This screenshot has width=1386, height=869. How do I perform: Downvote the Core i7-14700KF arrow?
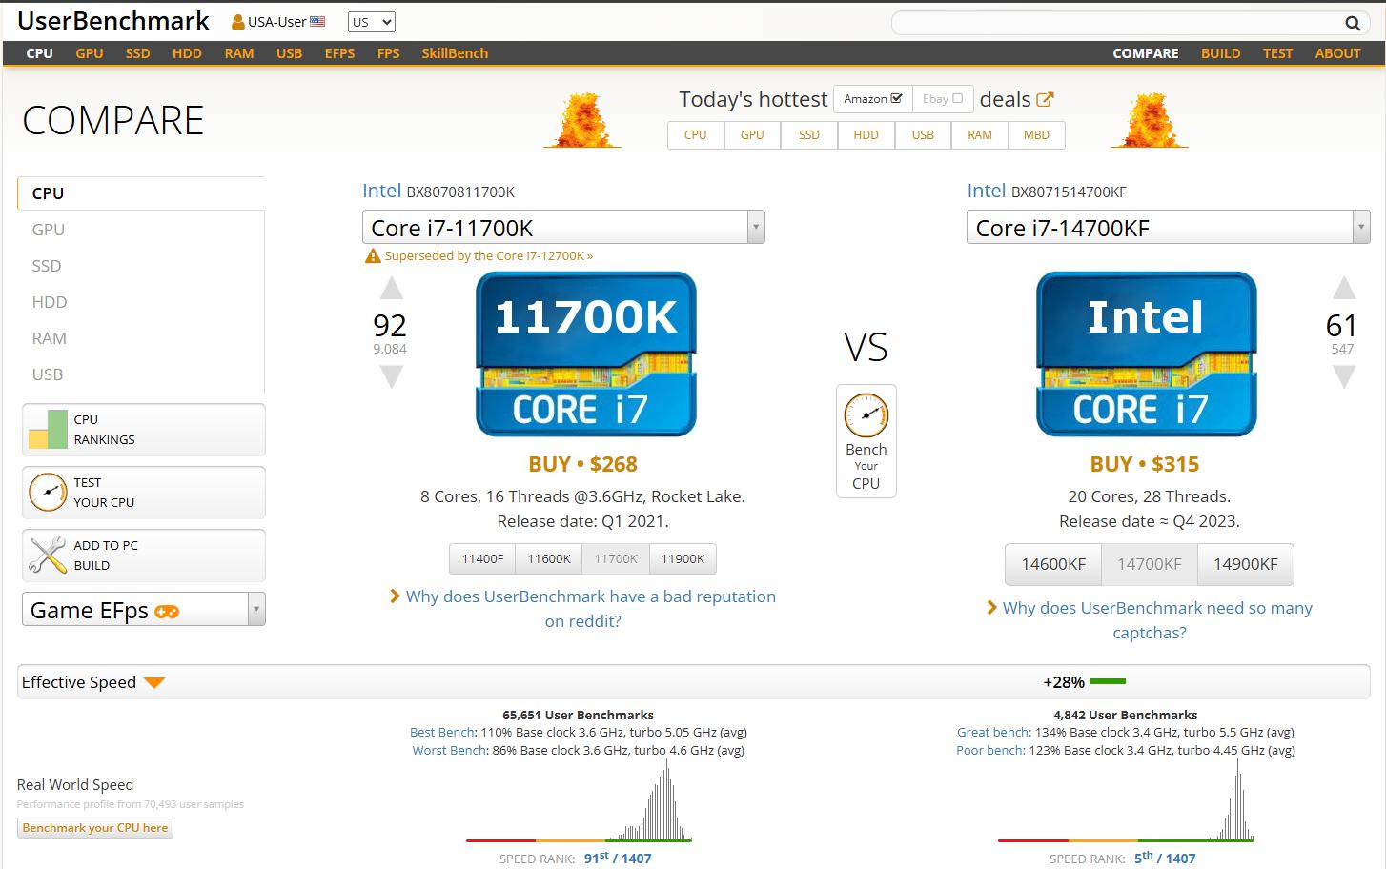pyautogui.click(x=1343, y=377)
